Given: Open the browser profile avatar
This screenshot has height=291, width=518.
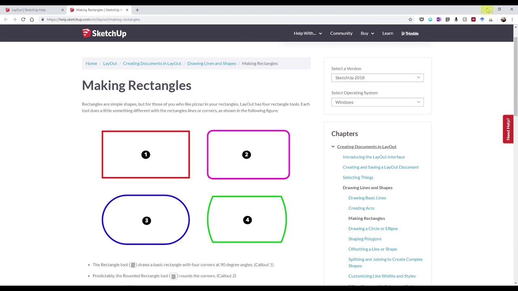Looking at the screenshot, I should click(x=503, y=19).
